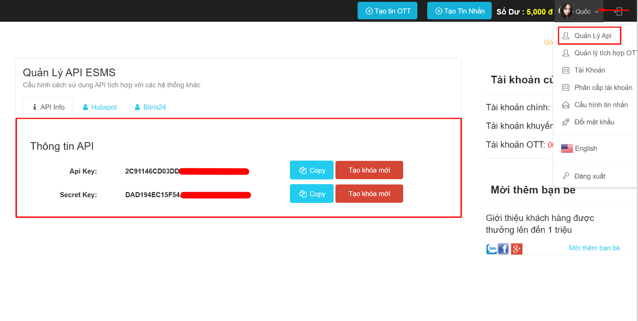Click the info icon on API Info tab
The width and height of the screenshot is (638, 321).
pyautogui.click(x=35, y=107)
